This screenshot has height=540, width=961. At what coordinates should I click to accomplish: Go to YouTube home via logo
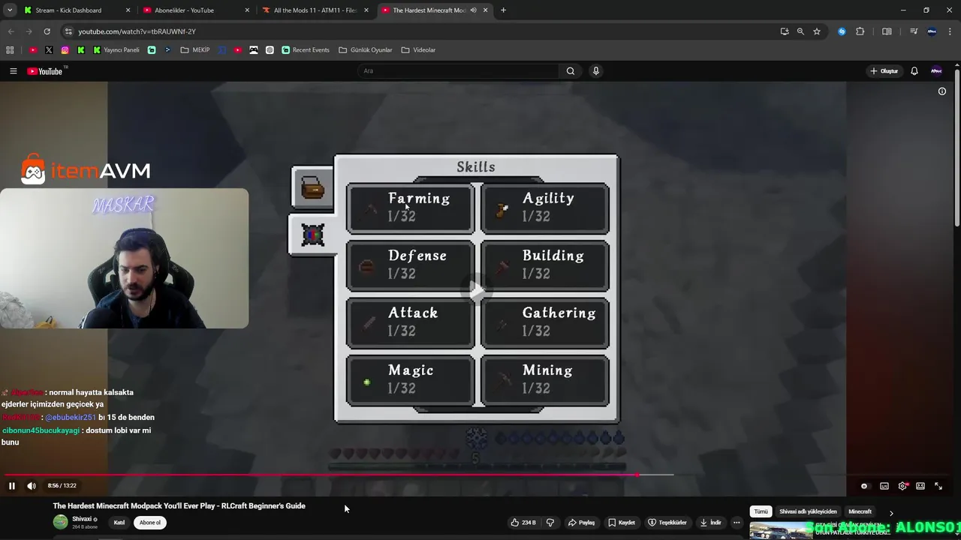[x=45, y=71]
